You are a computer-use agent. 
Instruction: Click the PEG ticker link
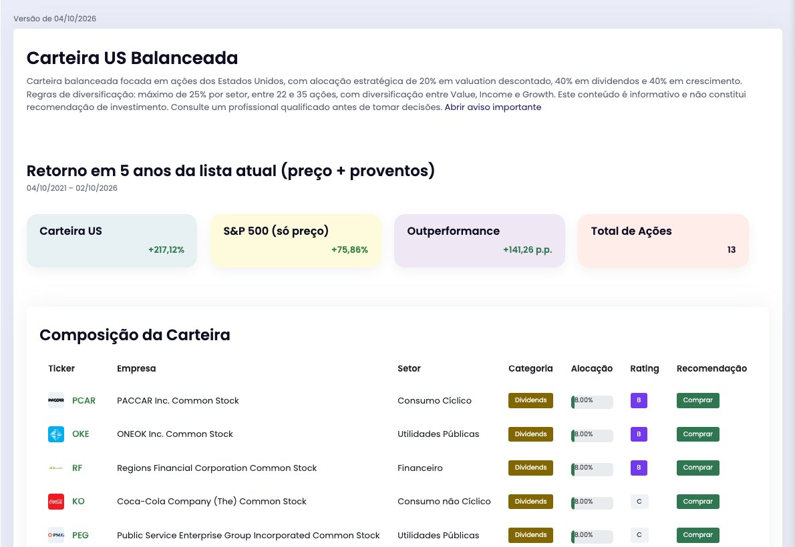click(x=80, y=536)
